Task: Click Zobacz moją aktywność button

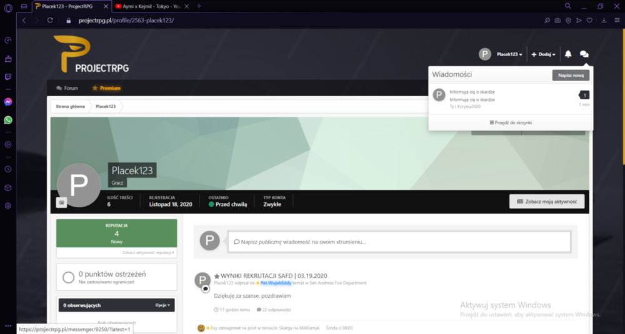Action: 547,202
